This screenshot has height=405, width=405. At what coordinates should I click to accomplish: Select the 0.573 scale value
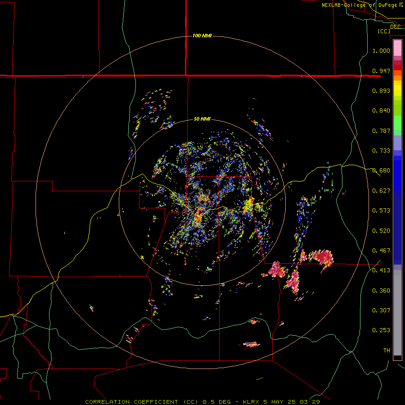coord(381,211)
